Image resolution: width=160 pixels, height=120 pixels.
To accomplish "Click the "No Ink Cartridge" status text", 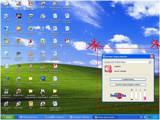I will pos(120,71).
